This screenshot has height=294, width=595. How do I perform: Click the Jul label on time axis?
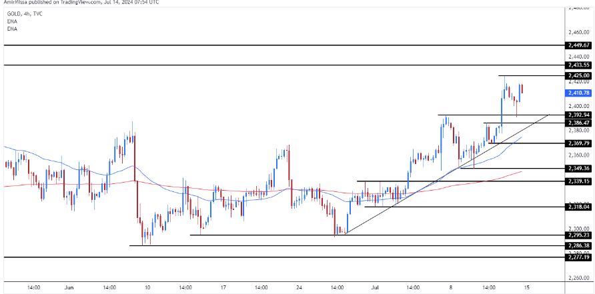(x=374, y=287)
